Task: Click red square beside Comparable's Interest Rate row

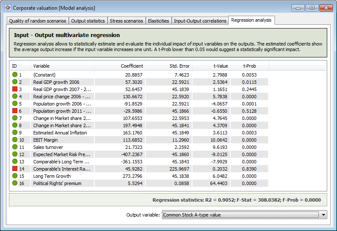Action: [15, 168]
